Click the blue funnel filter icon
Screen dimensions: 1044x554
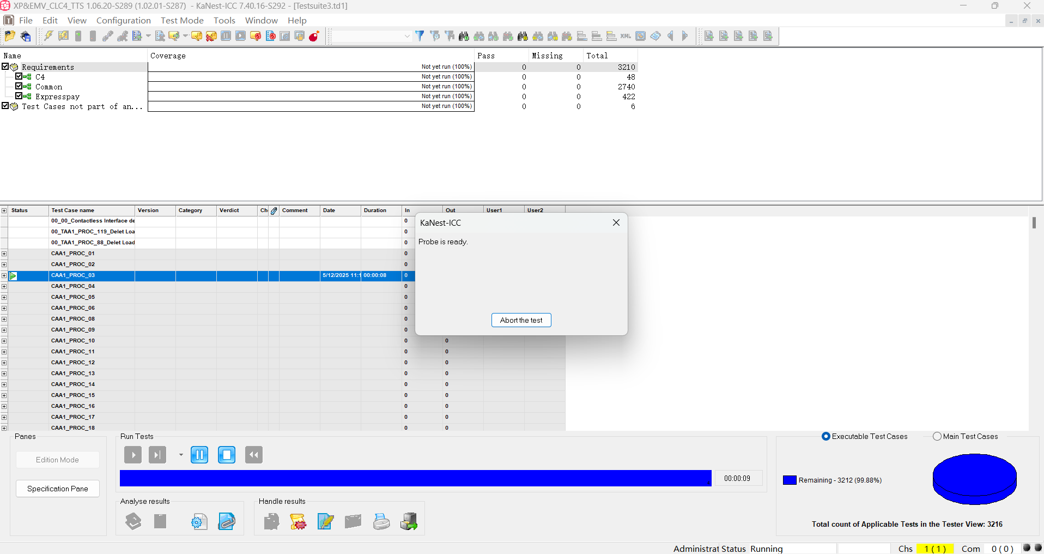pyautogui.click(x=420, y=36)
